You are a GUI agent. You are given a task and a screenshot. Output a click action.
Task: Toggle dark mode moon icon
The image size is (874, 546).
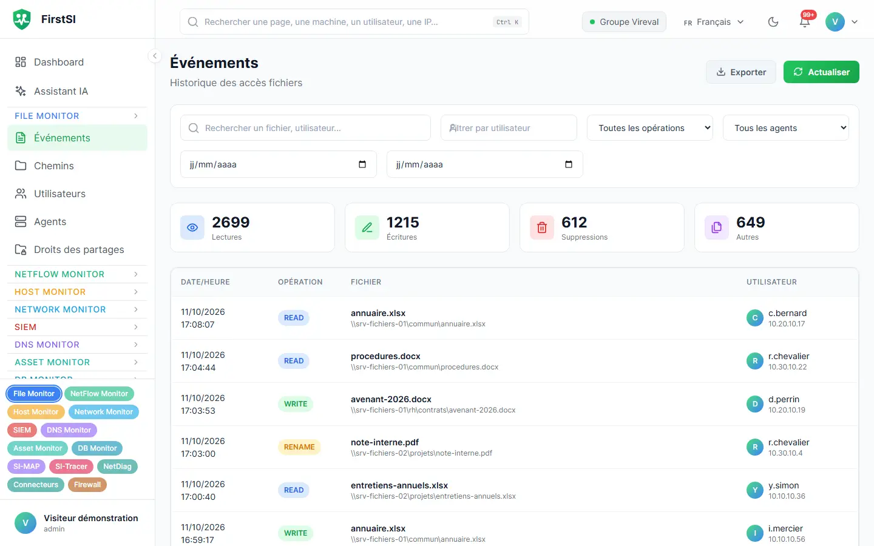[x=773, y=22]
